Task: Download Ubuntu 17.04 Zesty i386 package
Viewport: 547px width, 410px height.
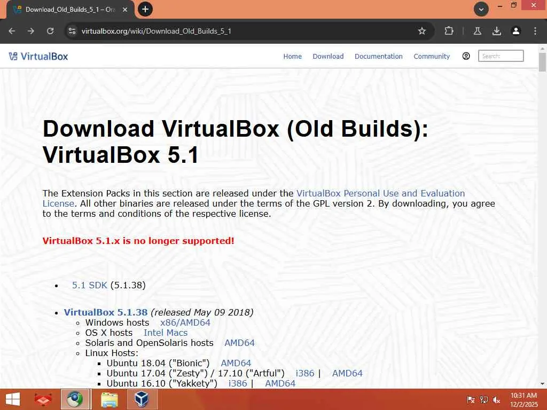Action: click(x=305, y=373)
